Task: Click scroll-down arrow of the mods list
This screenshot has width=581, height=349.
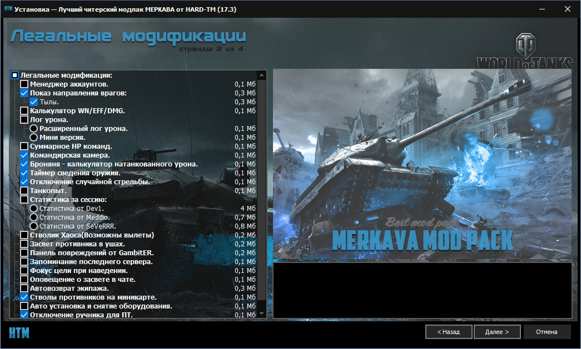Action: (x=262, y=313)
